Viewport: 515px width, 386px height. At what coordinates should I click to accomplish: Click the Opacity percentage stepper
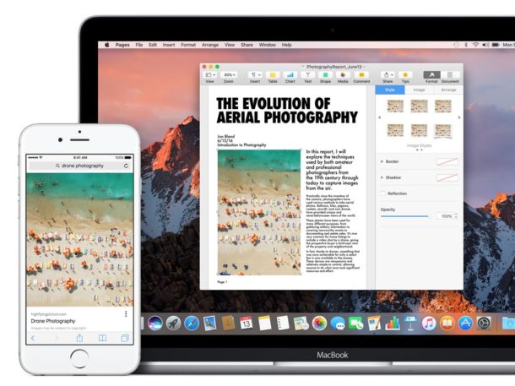pyautogui.click(x=456, y=216)
